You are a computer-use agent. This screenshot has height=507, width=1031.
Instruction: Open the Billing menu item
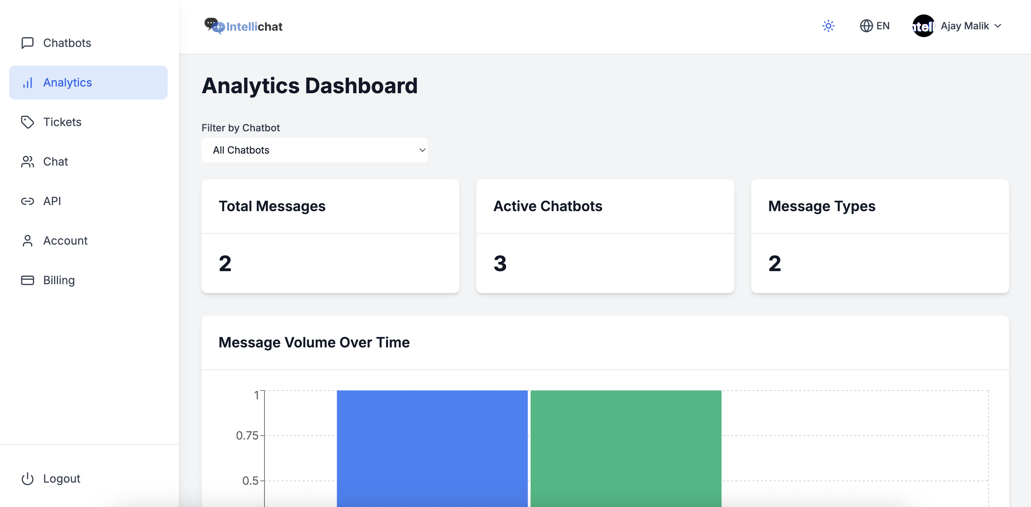pos(59,280)
